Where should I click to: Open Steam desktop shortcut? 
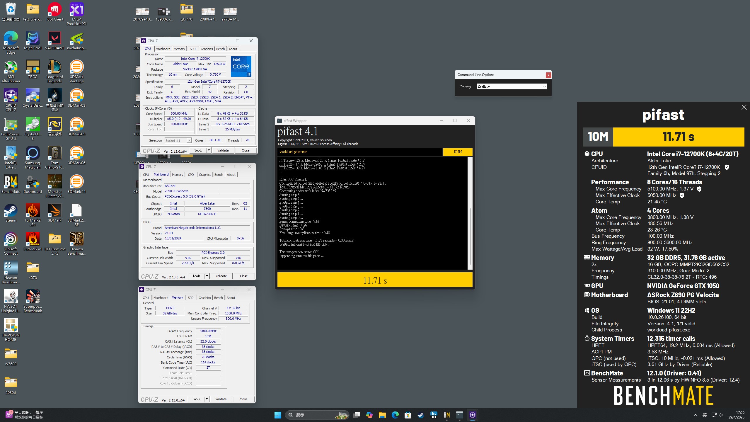[11, 213]
